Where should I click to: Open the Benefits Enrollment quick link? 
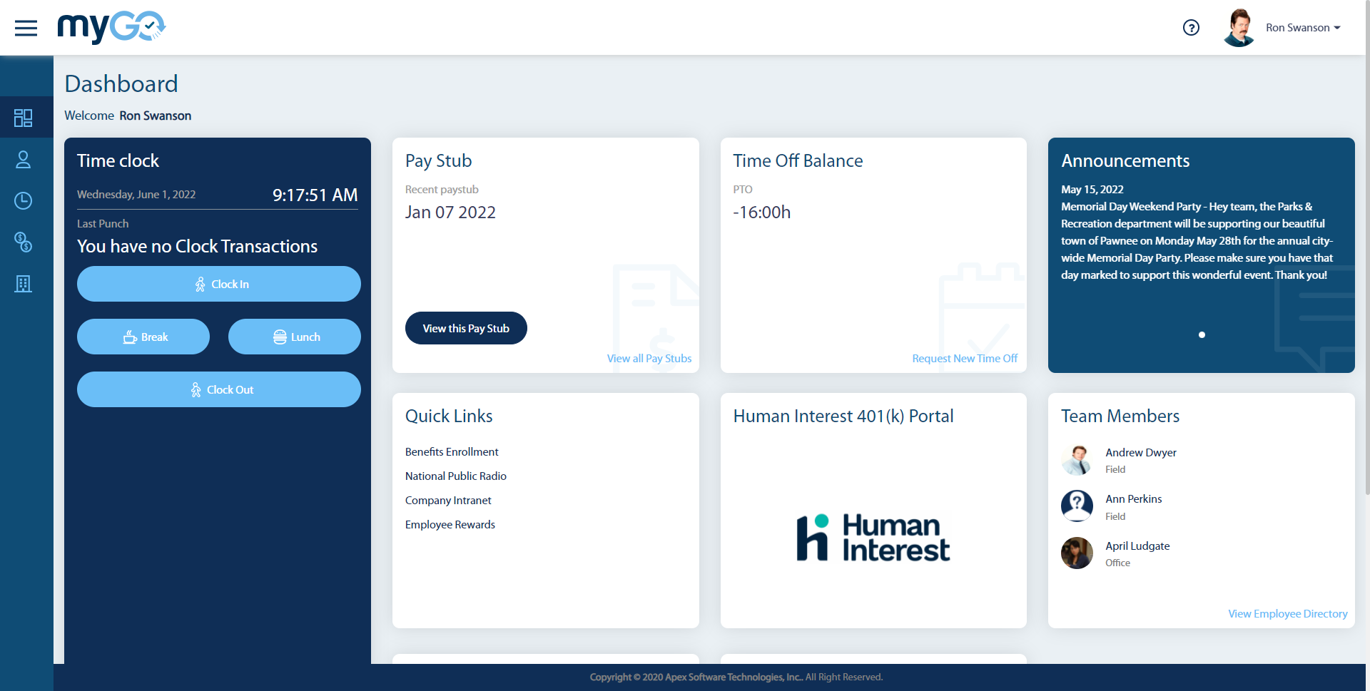pyautogui.click(x=451, y=451)
